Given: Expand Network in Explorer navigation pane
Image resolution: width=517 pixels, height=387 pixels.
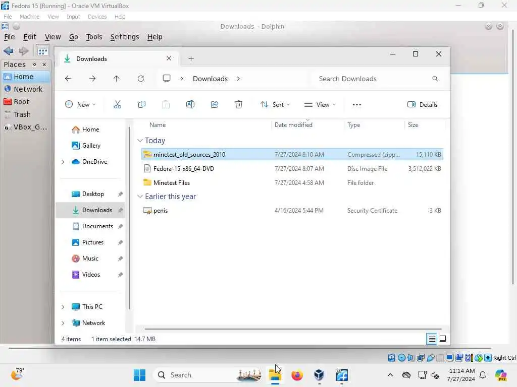Looking at the screenshot, I should [63, 323].
